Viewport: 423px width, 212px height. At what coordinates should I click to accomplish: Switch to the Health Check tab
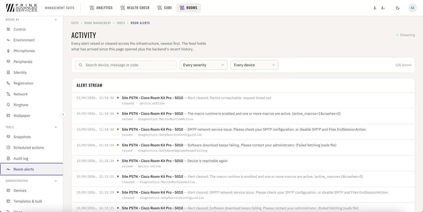(x=135, y=8)
